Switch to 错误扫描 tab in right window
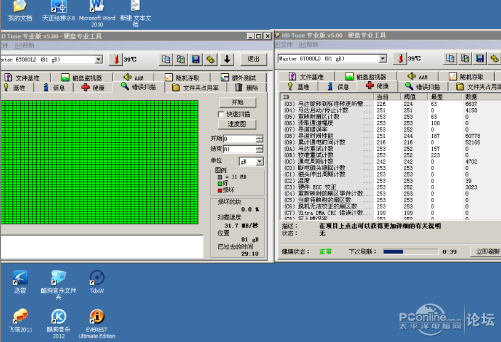Image resolution: width=501 pixels, height=342 pixels. pos(423,87)
